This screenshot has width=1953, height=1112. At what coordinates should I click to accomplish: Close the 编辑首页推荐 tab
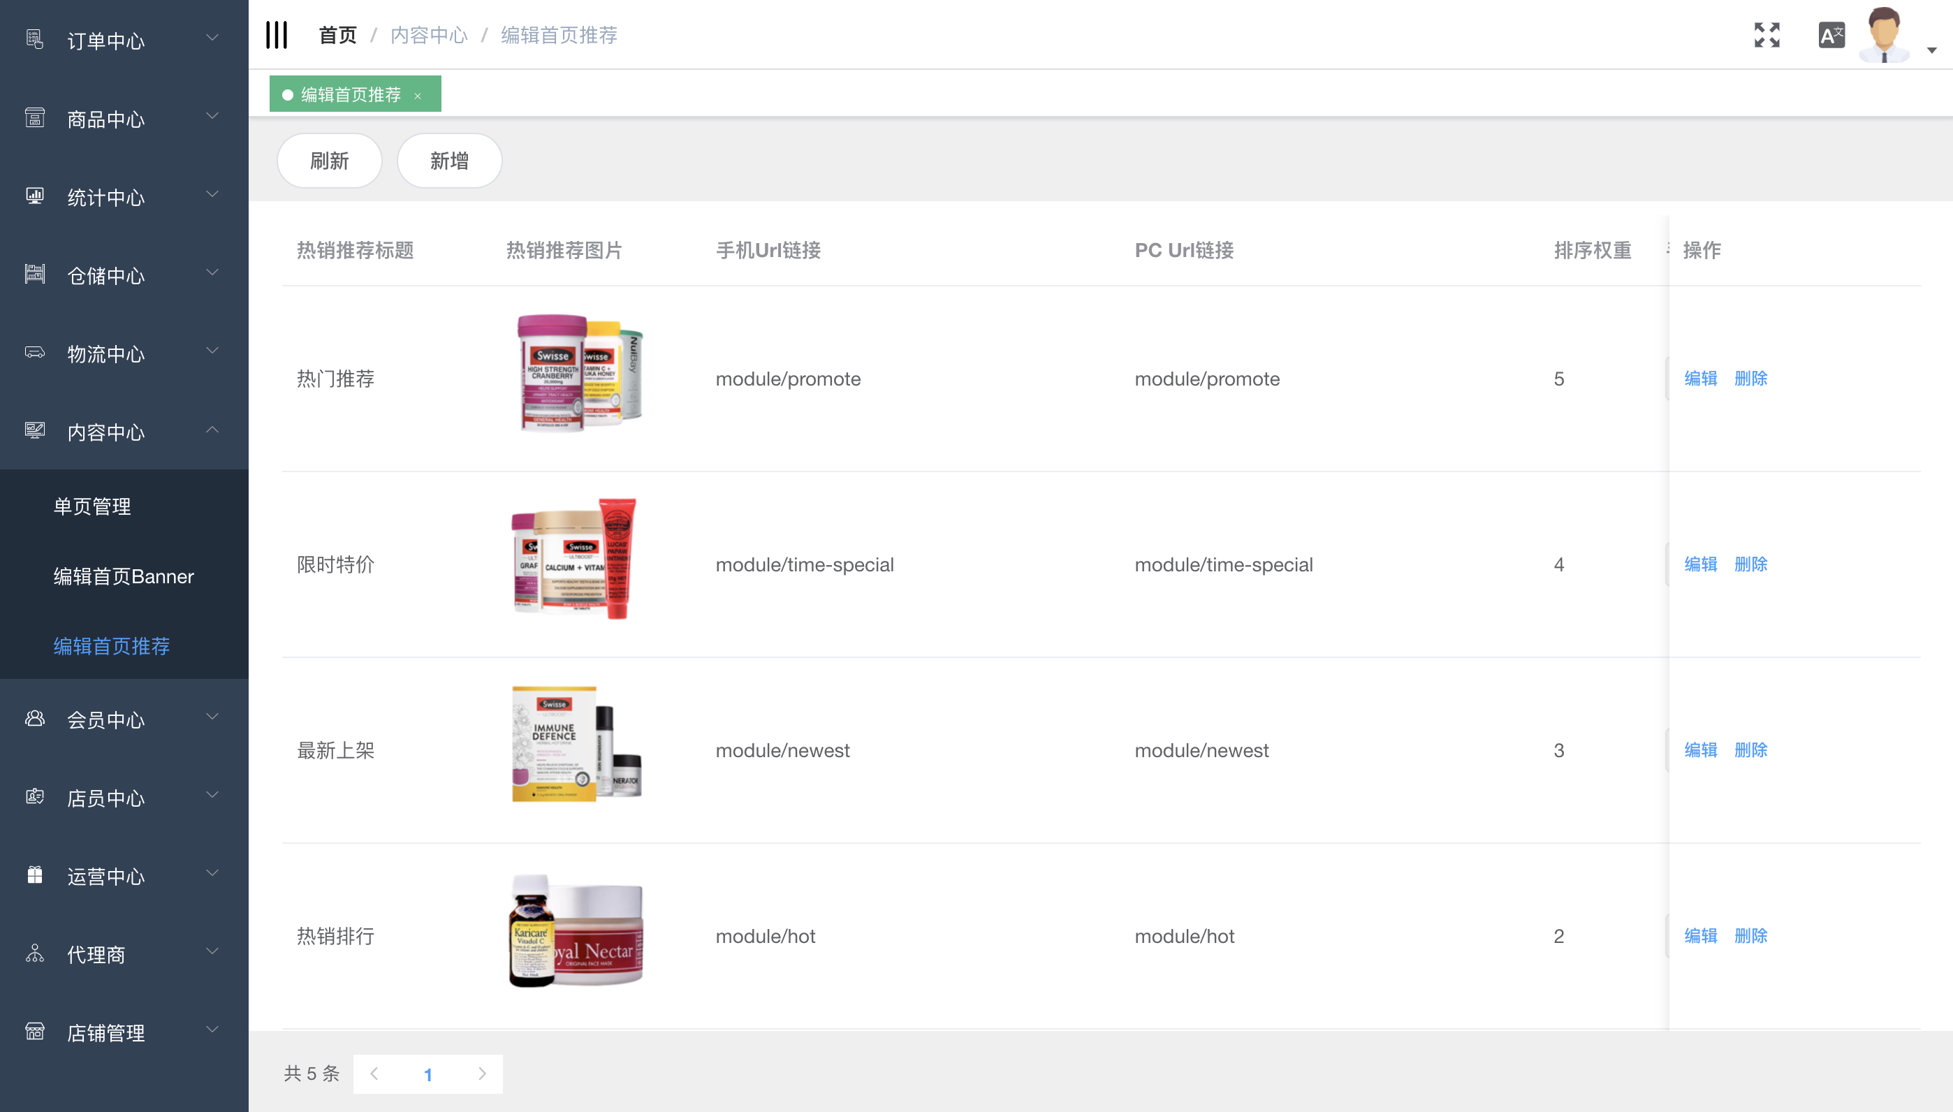pyautogui.click(x=418, y=96)
